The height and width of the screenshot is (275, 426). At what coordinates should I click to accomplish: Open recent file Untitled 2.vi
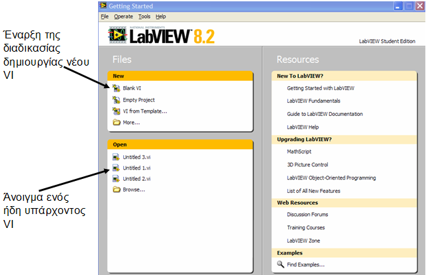[136, 179]
